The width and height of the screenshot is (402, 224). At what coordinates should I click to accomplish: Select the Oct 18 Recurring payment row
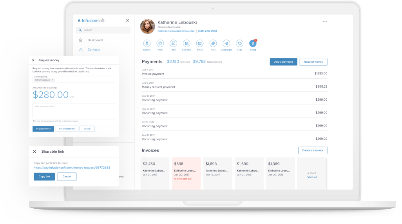pyautogui.click(x=234, y=125)
